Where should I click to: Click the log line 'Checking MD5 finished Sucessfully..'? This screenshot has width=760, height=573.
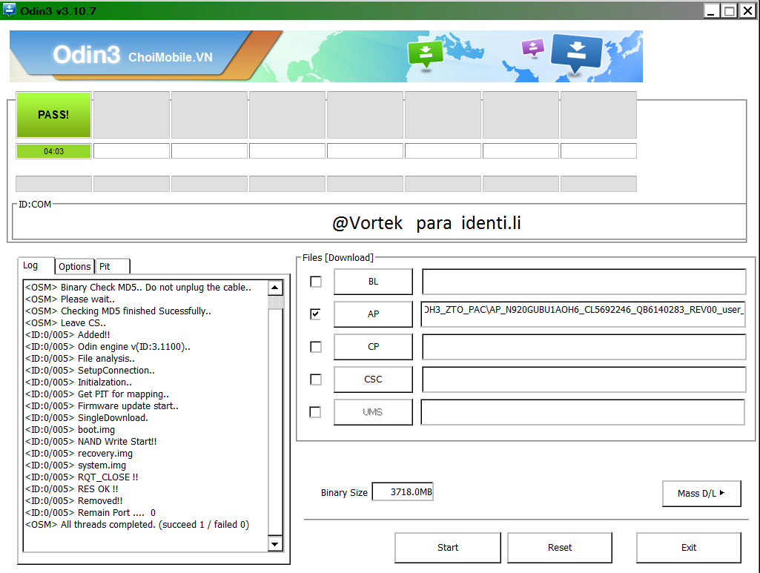(x=119, y=311)
